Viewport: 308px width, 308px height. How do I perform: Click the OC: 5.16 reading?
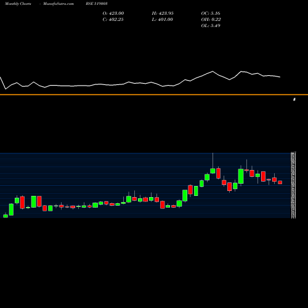pos(211,14)
